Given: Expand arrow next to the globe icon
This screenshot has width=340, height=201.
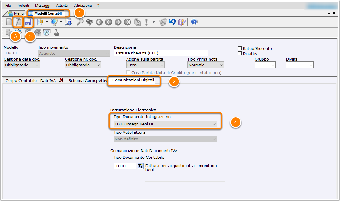Looking at the screenshot, I should pos(61,22).
